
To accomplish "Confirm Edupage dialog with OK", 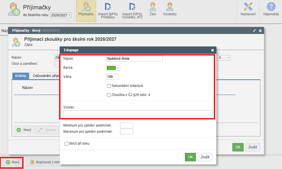I will pos(190,157).
